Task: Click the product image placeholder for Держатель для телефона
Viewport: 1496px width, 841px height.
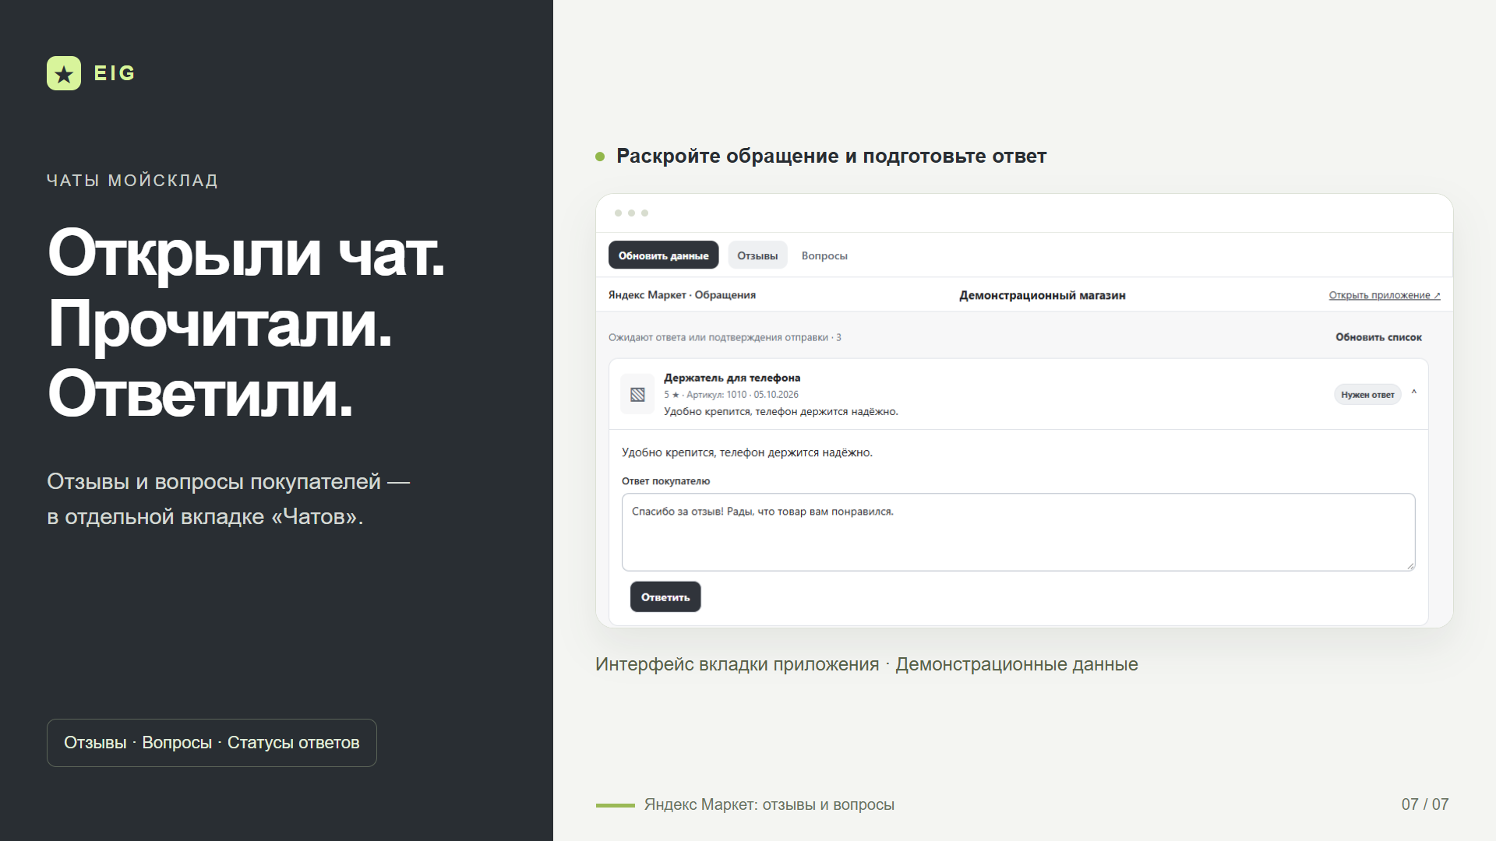Action: [637, 394]
